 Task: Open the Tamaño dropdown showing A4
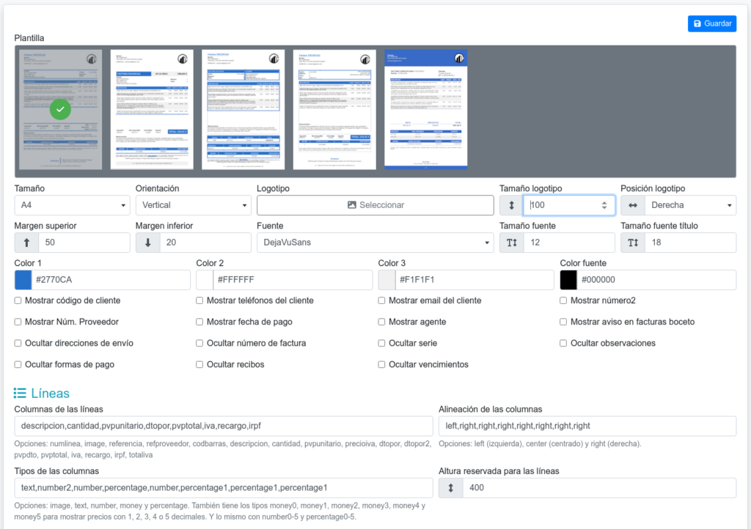(72, 205)
